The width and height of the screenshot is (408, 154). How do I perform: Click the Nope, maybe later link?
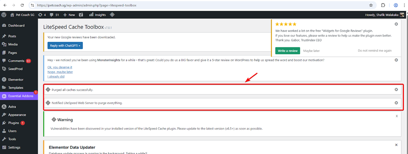tap(60, 72)
